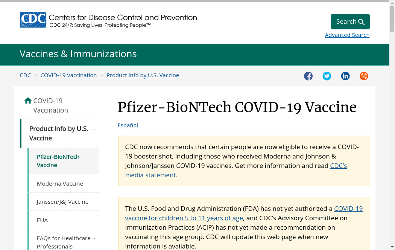Viewport: 395px width, 250px height.
Task: Switch page language to Español
Action: point(128,125)
